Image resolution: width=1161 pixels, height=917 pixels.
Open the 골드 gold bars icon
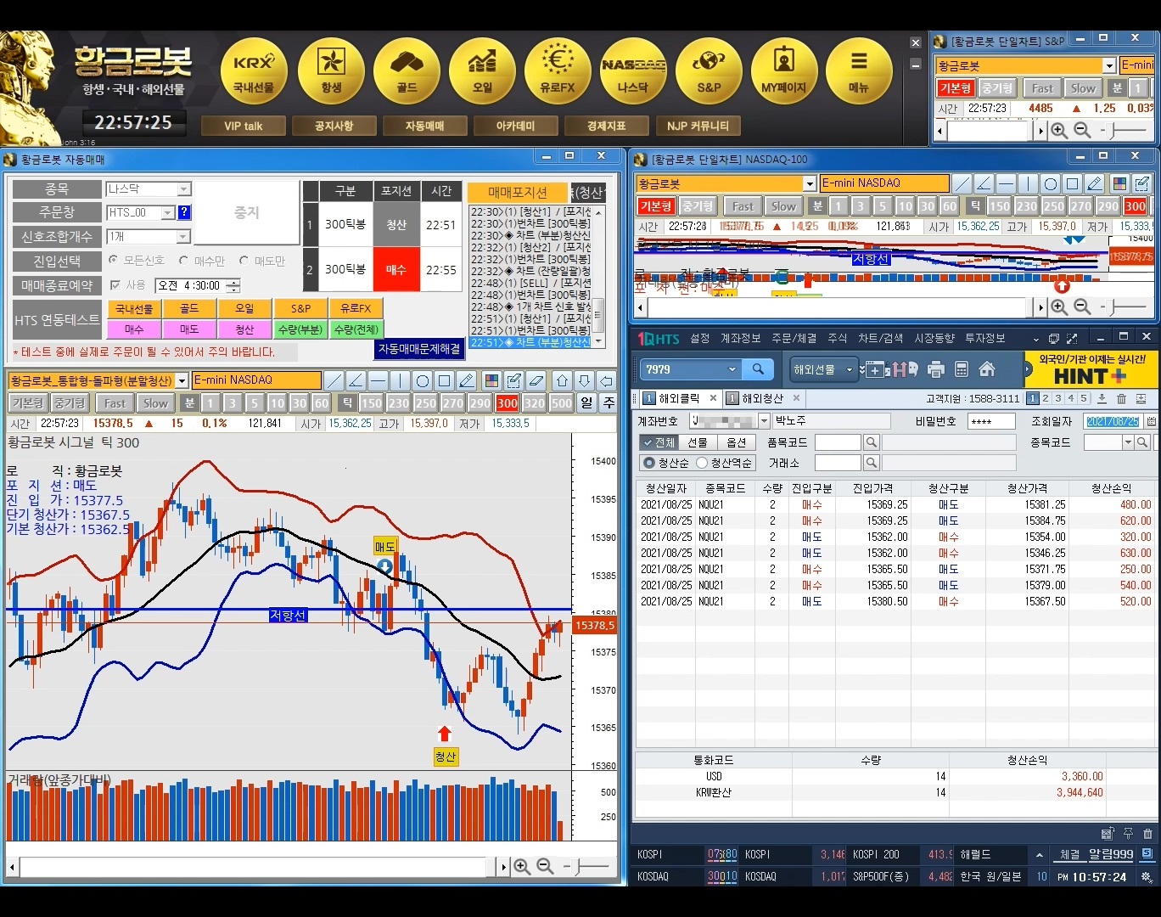[407, 72]
